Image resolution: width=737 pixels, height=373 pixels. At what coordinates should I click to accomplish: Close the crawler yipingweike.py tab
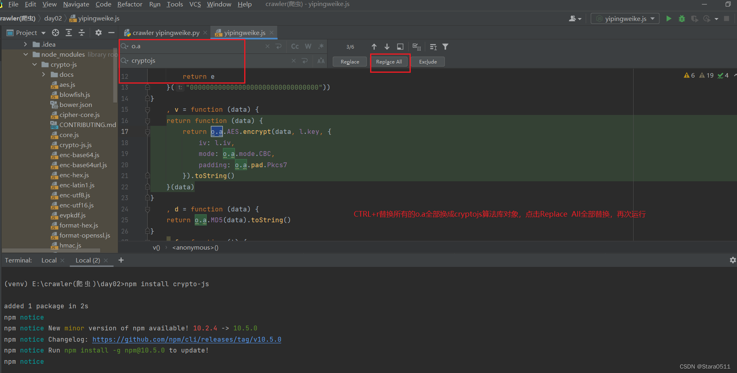click(205, 33)
